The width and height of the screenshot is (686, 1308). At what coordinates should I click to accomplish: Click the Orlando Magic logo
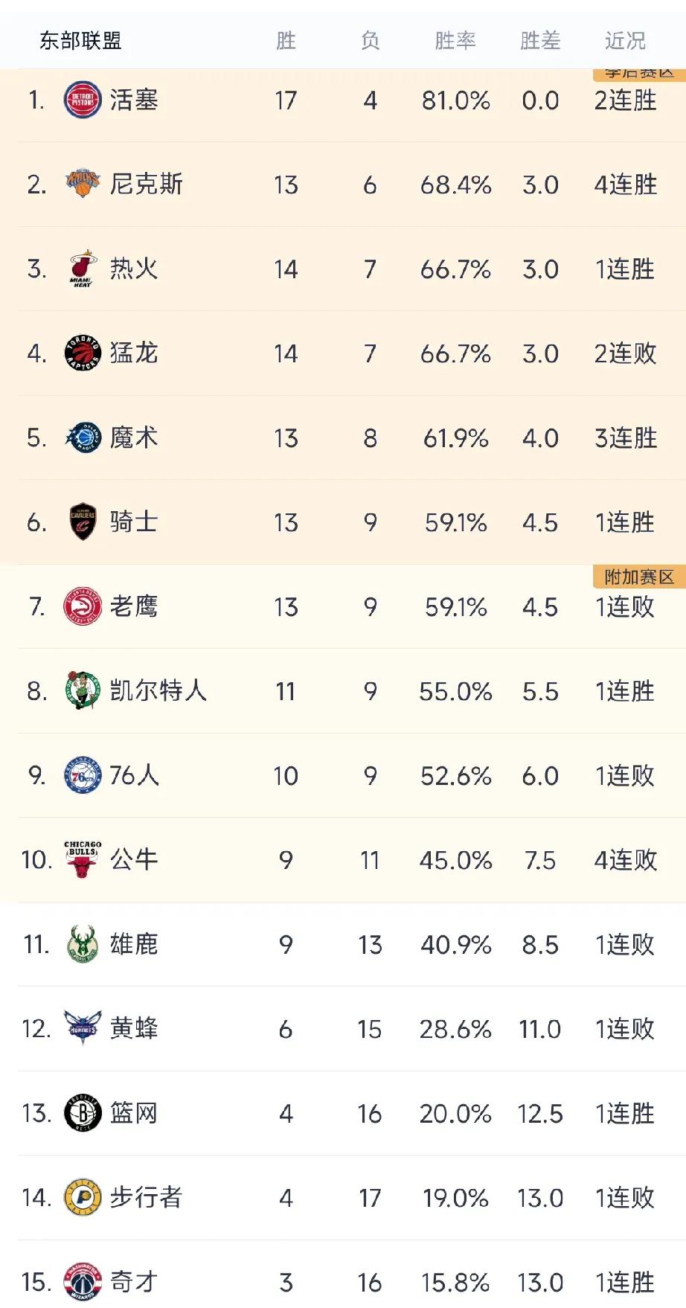[82, 437]
